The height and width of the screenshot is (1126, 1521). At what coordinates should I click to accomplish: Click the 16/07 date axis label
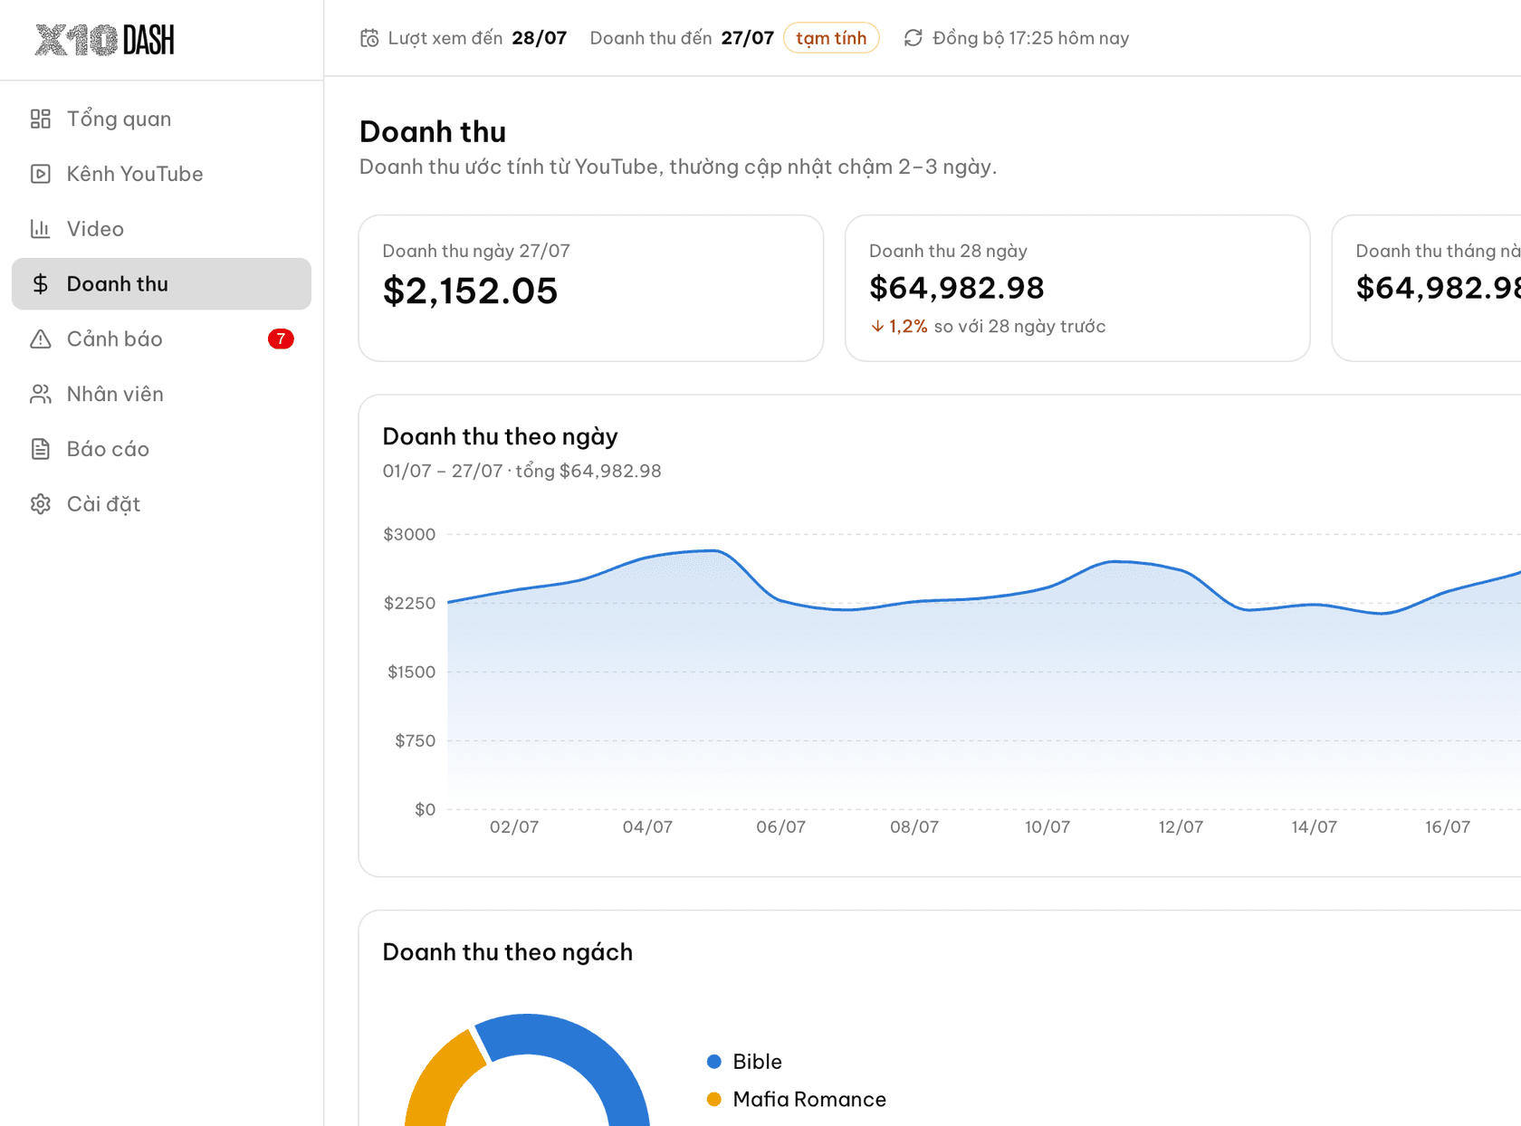1448,826
